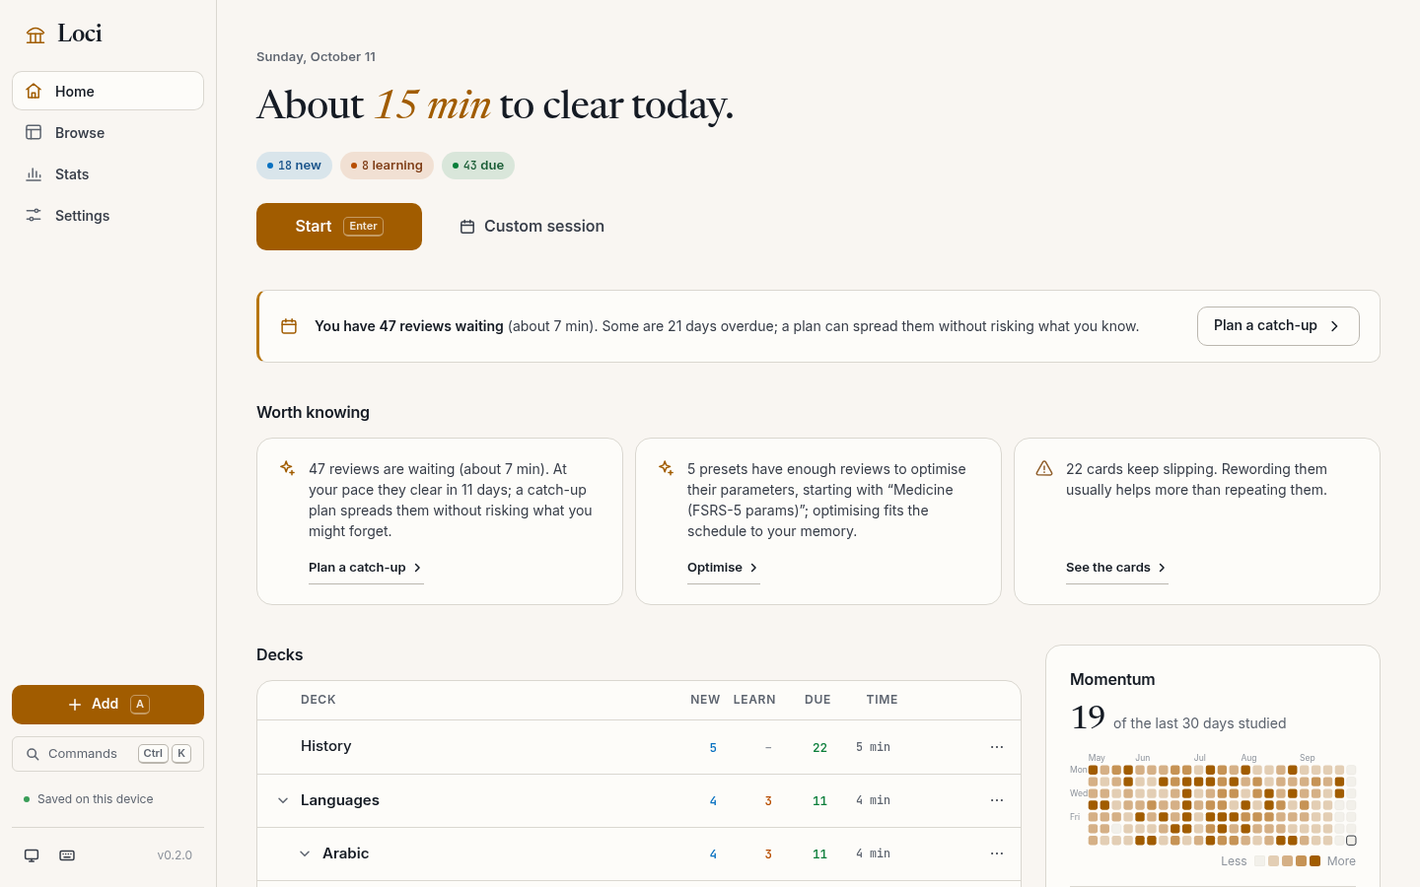Click the Loci temple logo icon
The width and height of the screenshot is (1420, 887).
35,35
